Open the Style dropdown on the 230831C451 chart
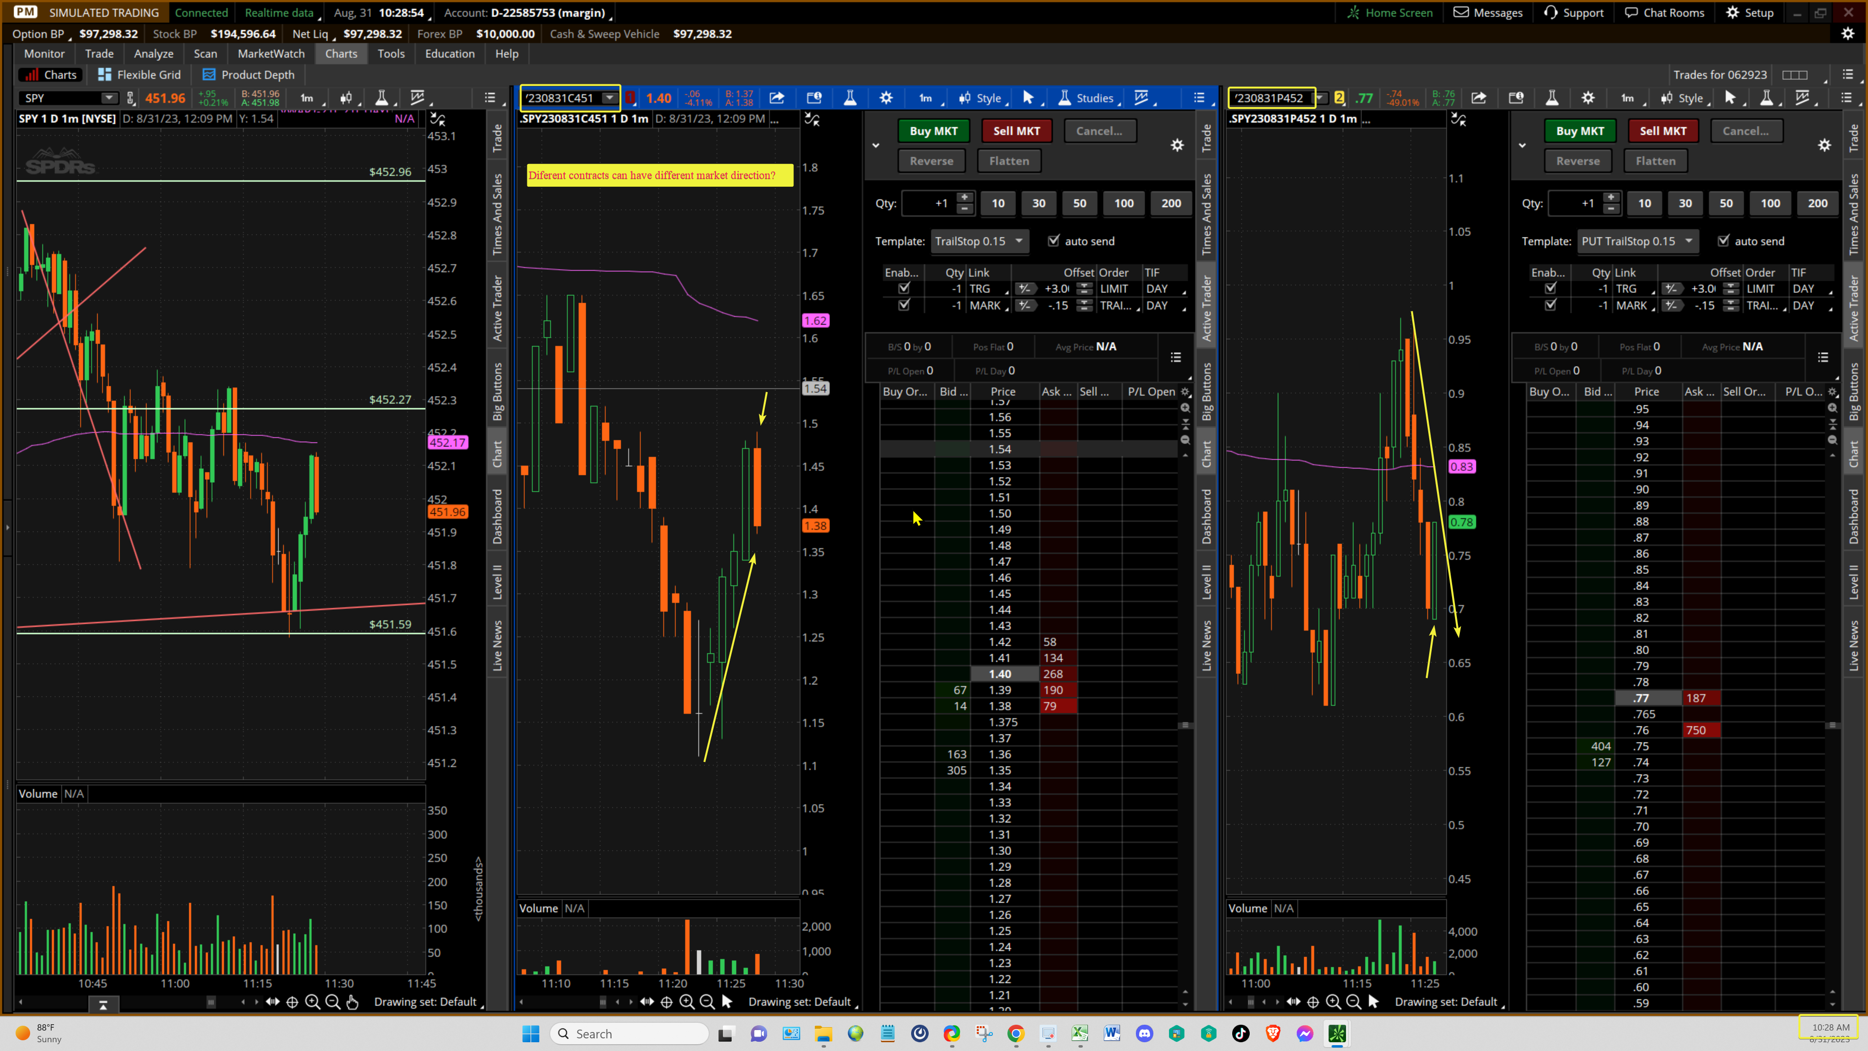Screen dimensions: 1868x1051 click(x=980, y=98)
